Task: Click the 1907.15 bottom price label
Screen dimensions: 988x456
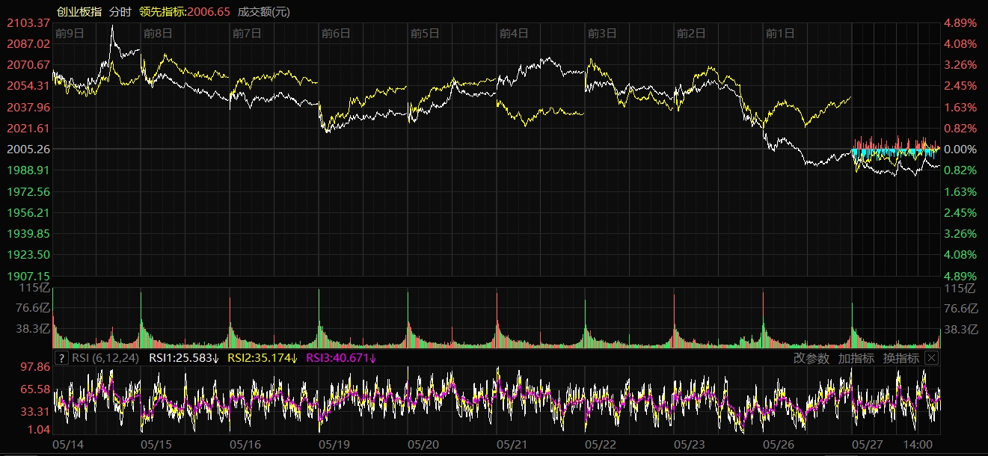Action: pyautogui.click(x=27, y=276)
